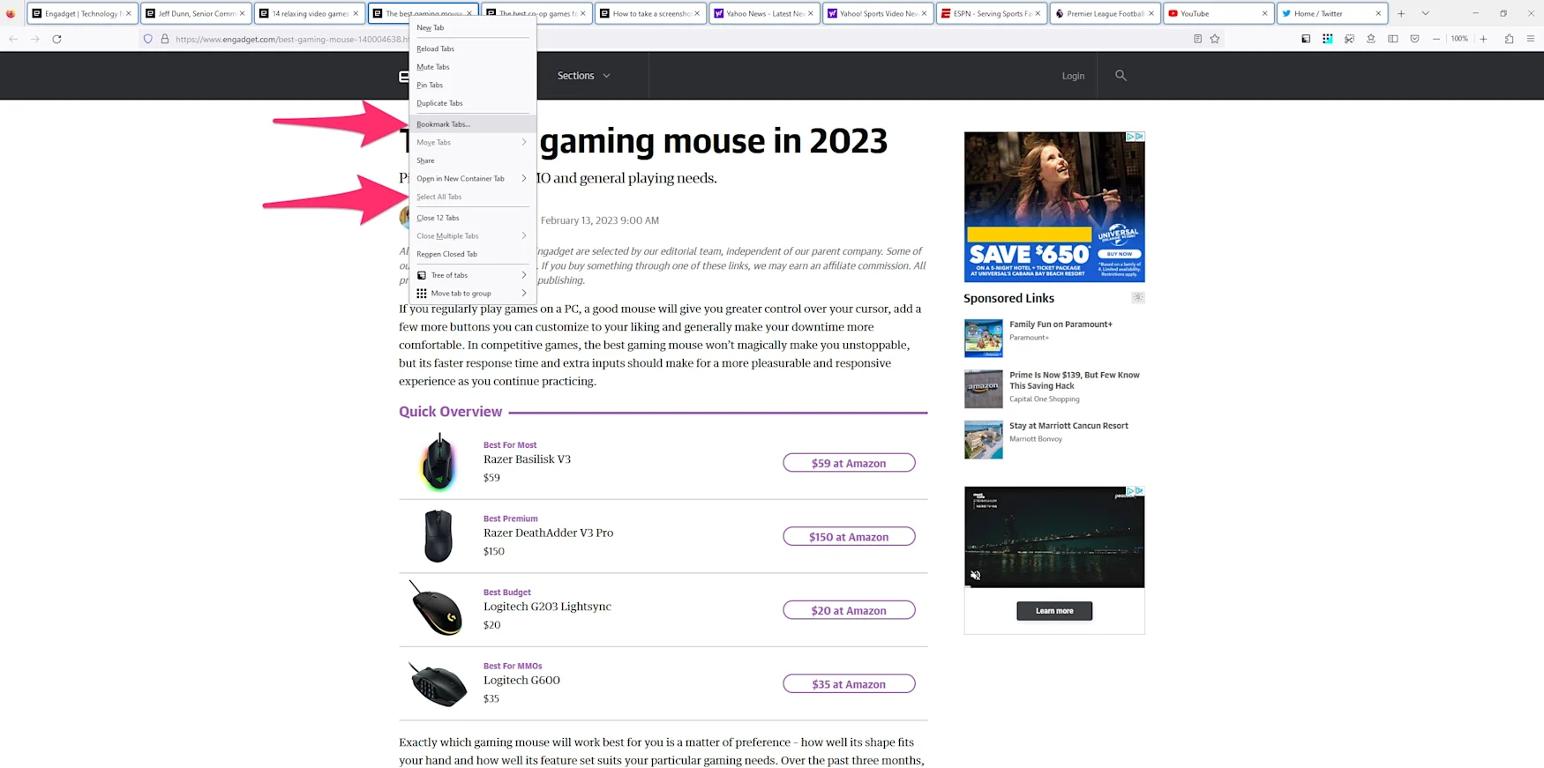
Task: Open the Firefox hamburger application menu
Action: [x=1531, y=39]
